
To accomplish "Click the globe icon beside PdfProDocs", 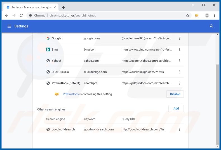I will [48, 83].
